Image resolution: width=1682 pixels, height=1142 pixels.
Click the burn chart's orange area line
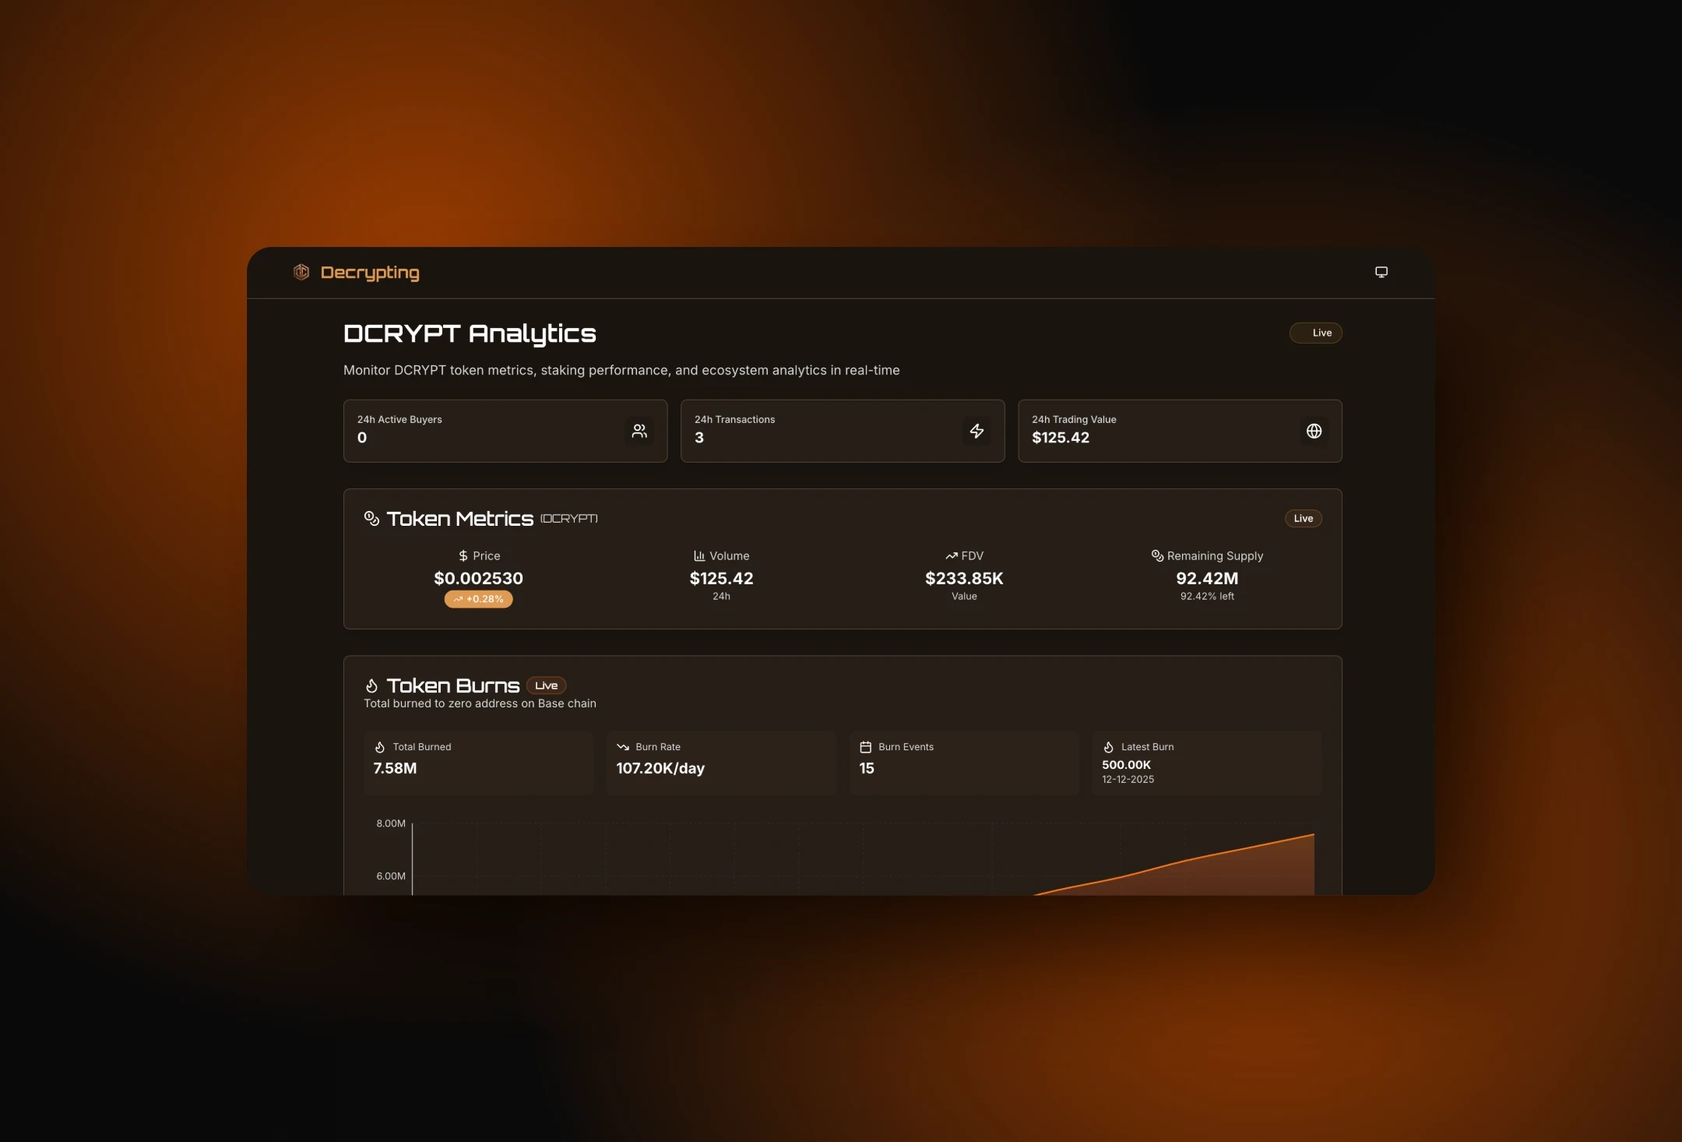pos(1215,855)
